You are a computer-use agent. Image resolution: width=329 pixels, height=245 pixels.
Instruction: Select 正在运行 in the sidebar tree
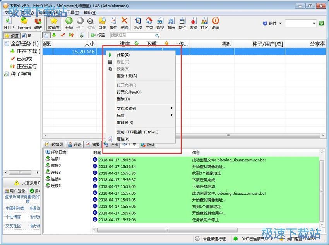[24, 66]
